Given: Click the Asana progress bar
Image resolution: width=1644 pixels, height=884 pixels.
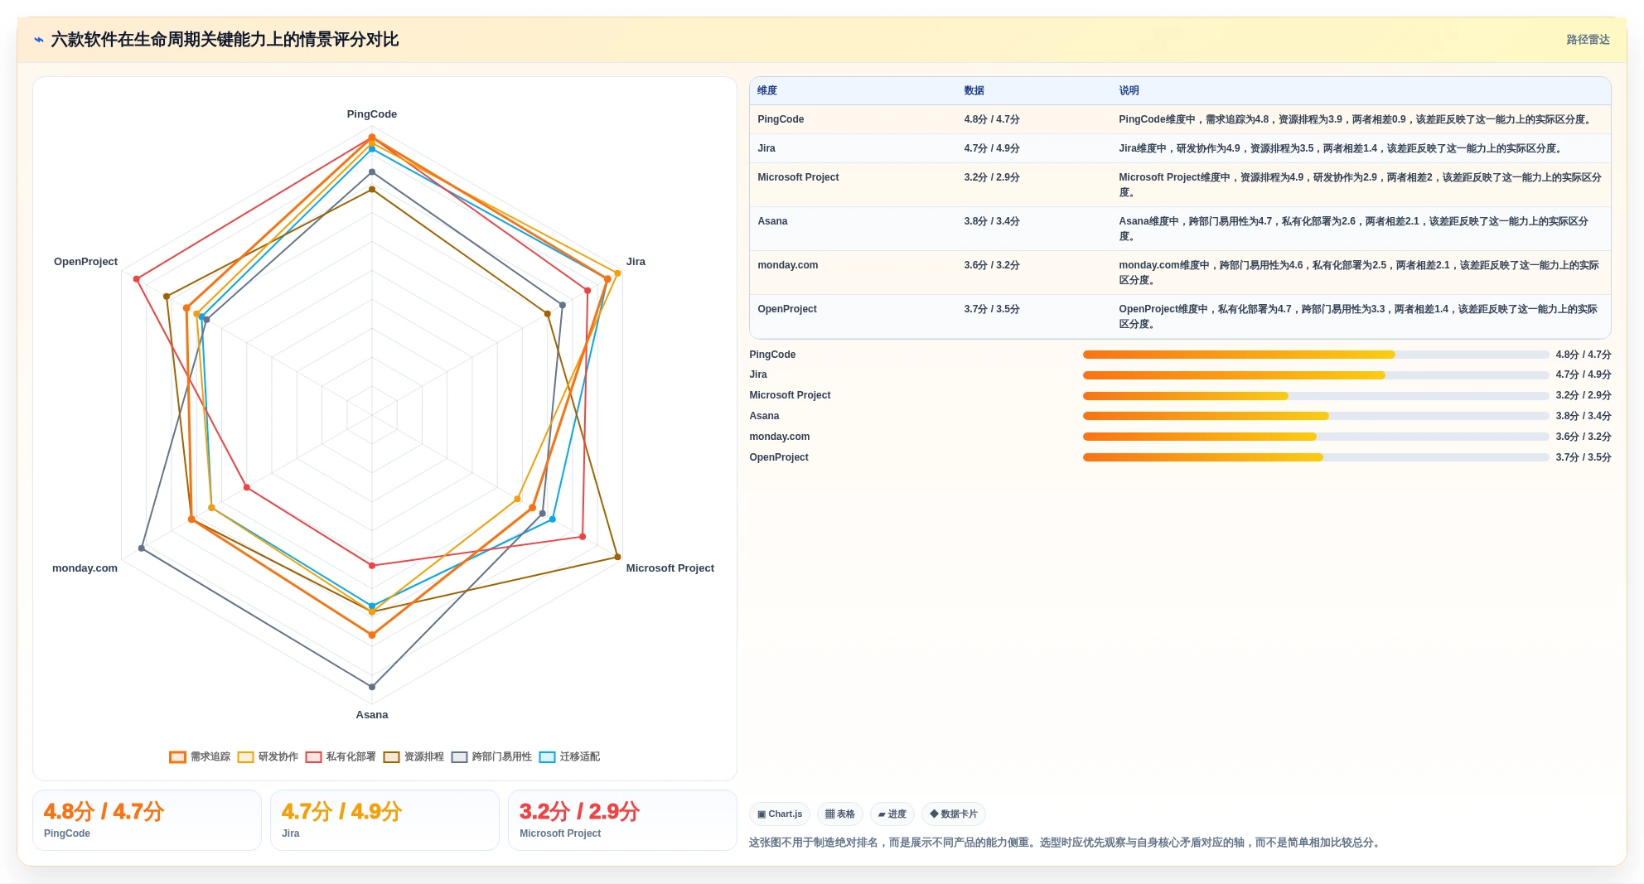Looking at the screenshot, I should click(1316, 416).
